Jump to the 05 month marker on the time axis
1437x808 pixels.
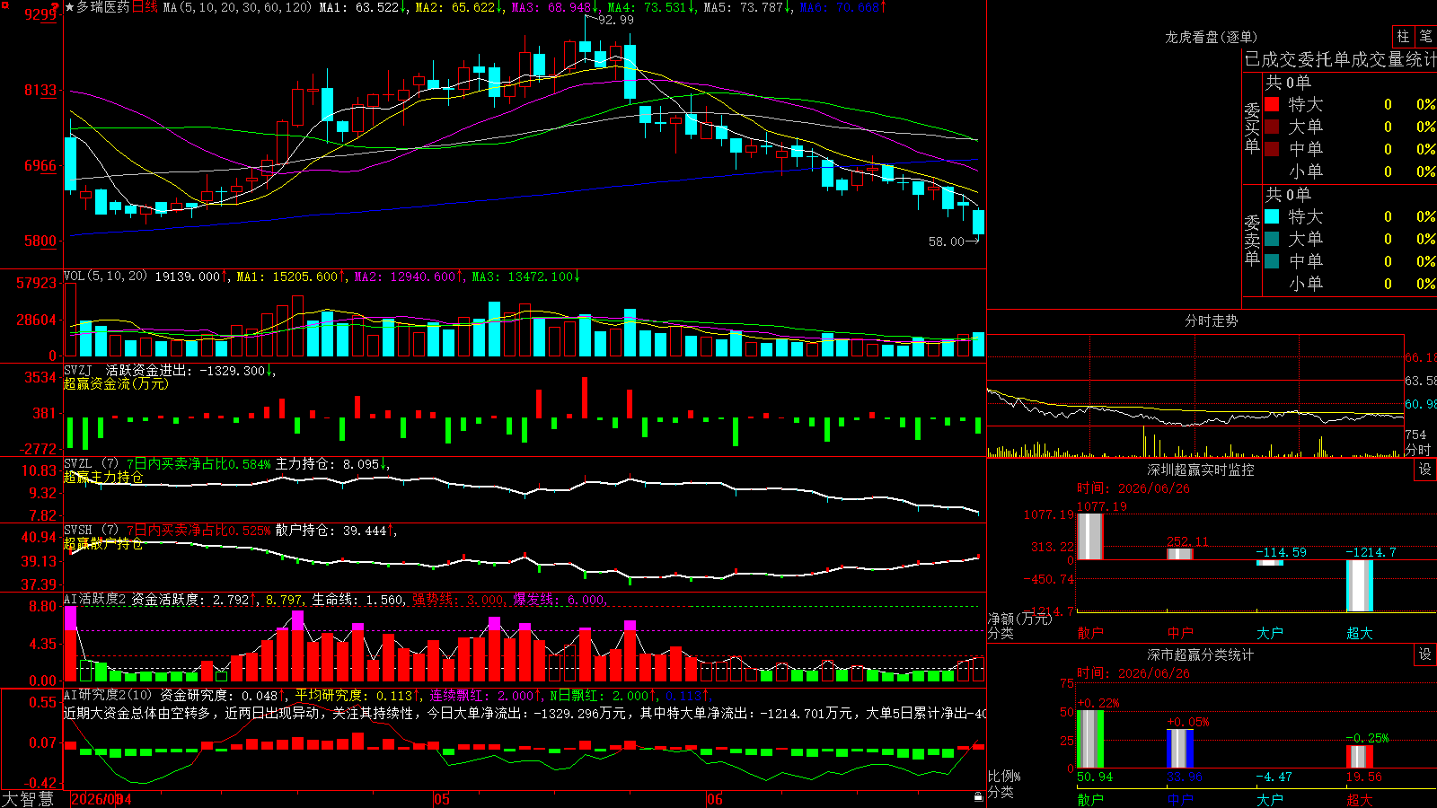[441, 799]
